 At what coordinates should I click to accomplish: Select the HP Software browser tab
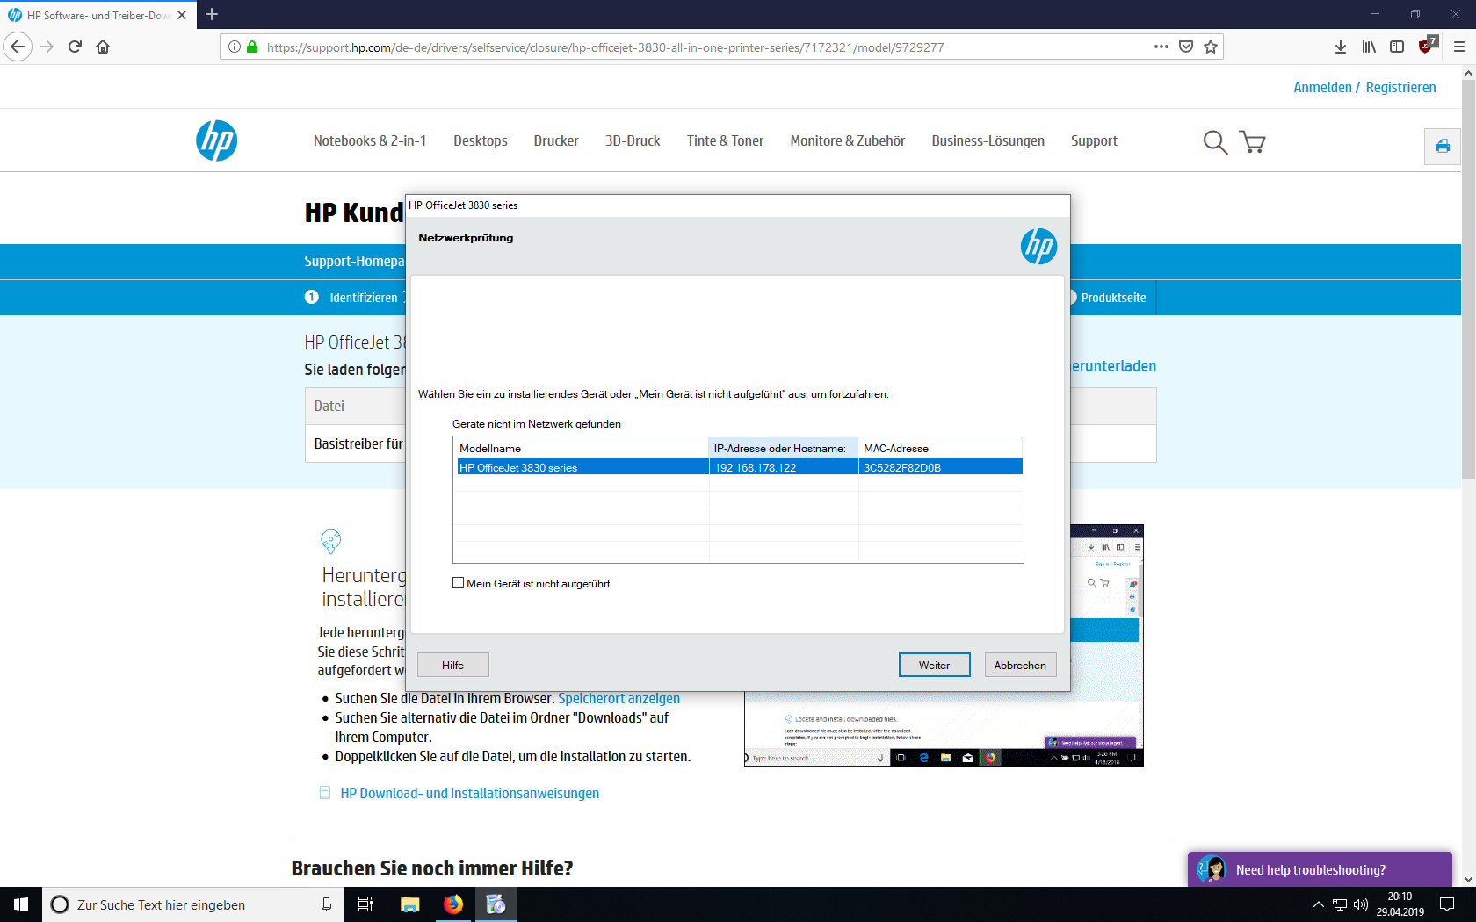98,15
